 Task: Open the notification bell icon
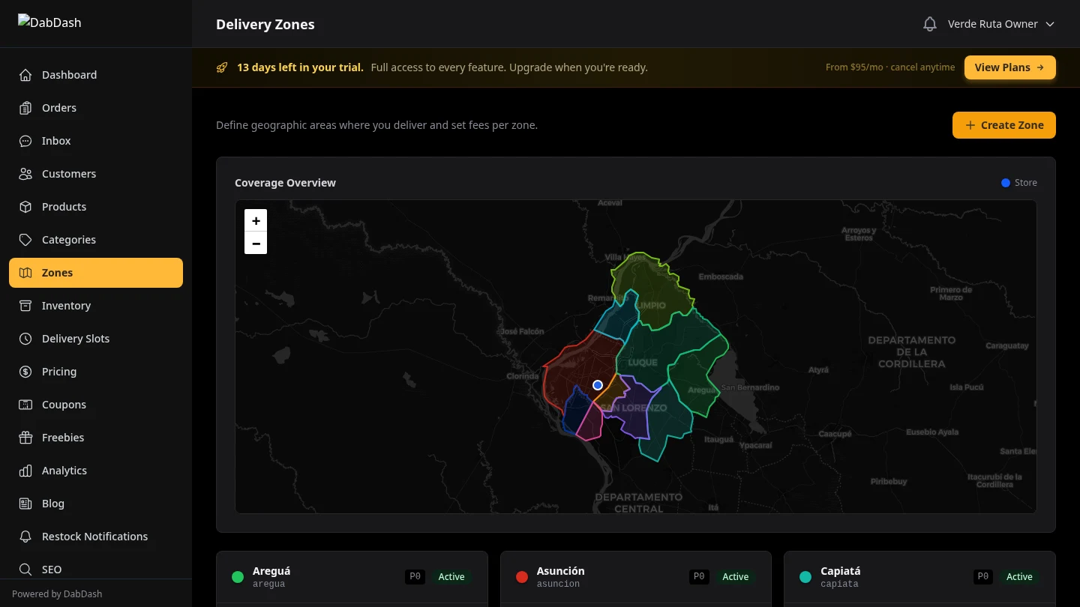930,23
